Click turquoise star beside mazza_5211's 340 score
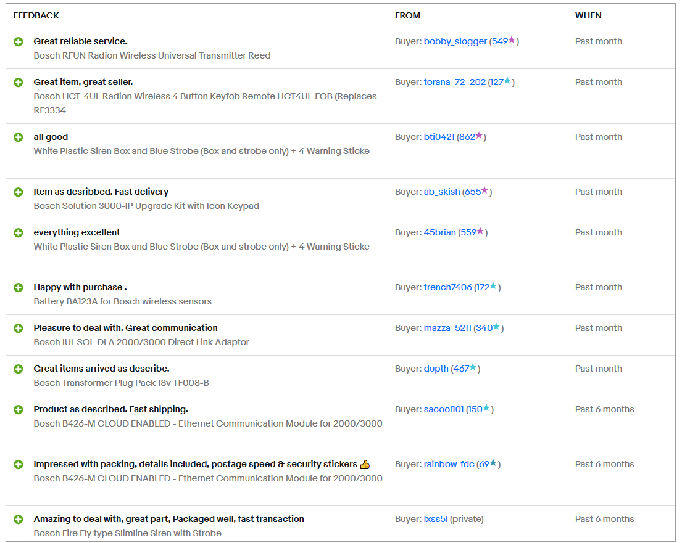Viewport: 682px width, 543px height. (496, 327)
